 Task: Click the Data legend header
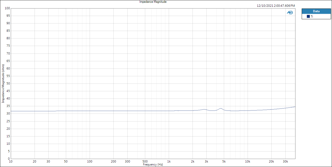(x=316, y=11)
